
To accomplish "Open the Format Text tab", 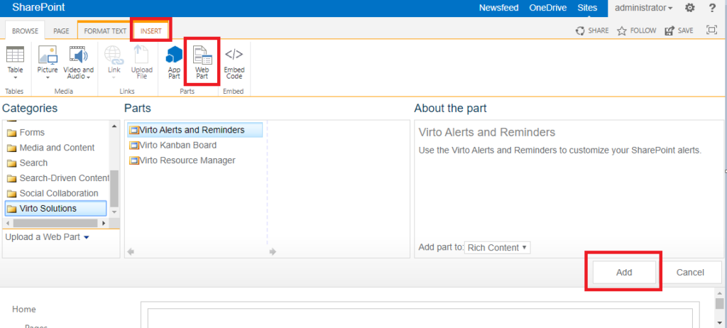I will 105,31.
